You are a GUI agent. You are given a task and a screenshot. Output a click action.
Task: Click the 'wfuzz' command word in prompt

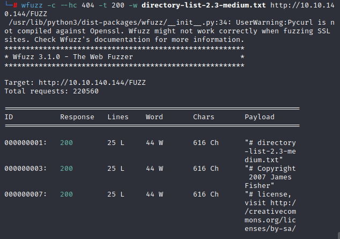[x=32, y=5]
